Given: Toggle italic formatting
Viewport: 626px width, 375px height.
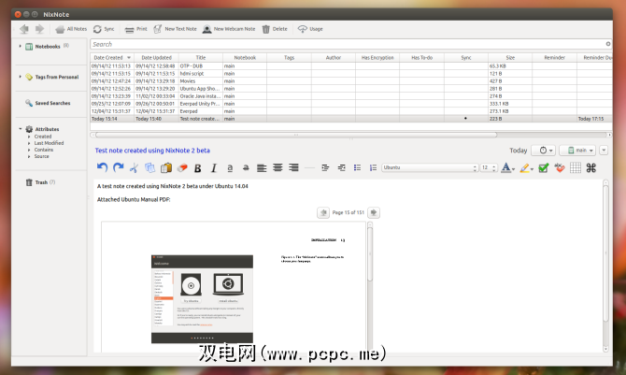Looking at the screenshot, I should point(214,167).
